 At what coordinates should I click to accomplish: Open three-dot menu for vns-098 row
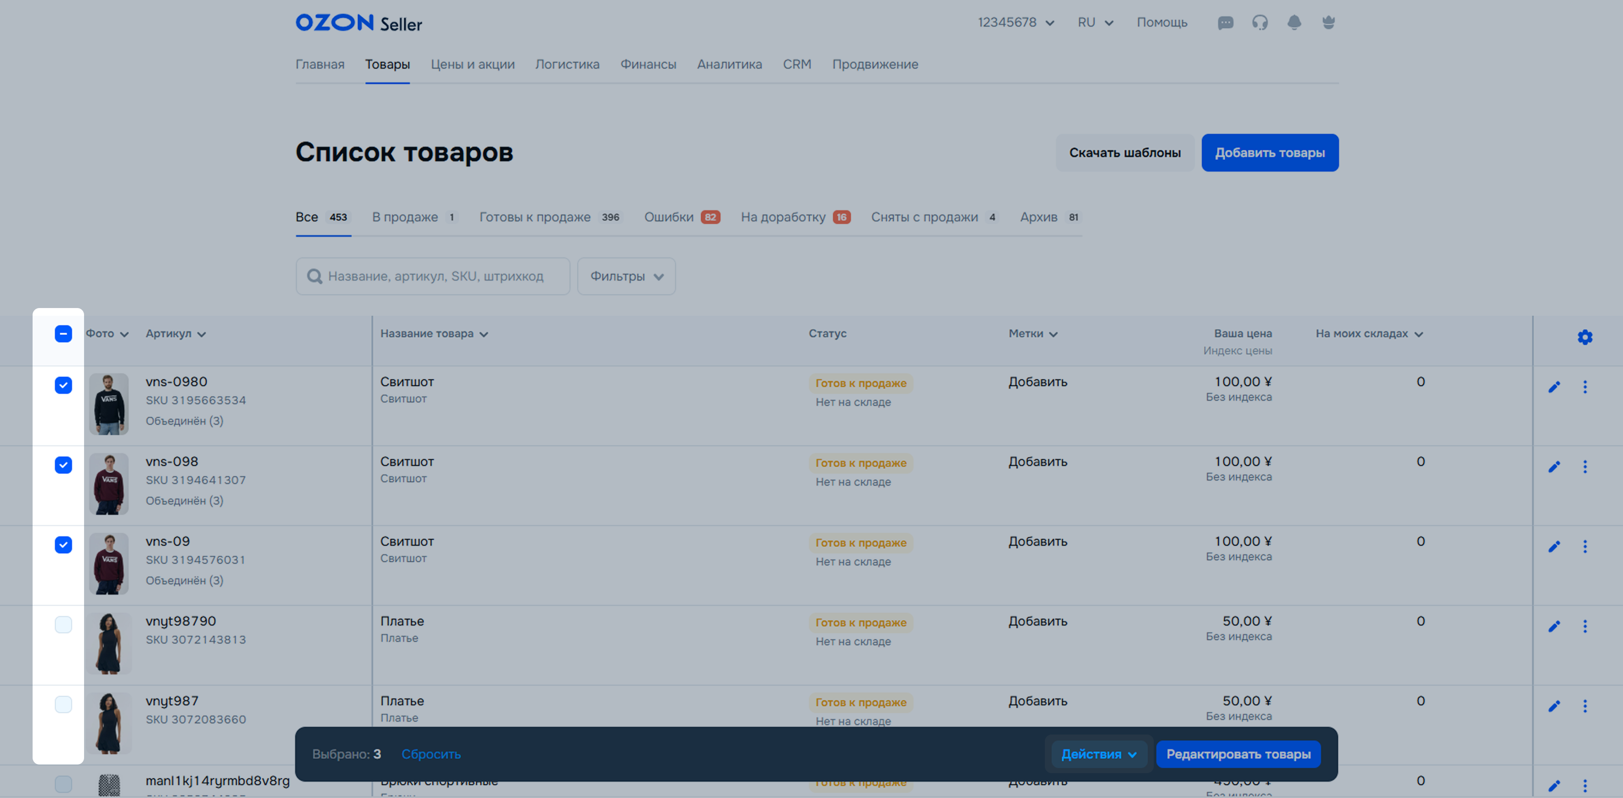click(x=1584, y=467)
